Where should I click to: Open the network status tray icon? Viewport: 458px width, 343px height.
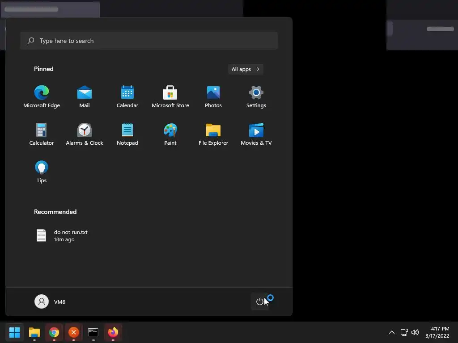click(404, 332)
